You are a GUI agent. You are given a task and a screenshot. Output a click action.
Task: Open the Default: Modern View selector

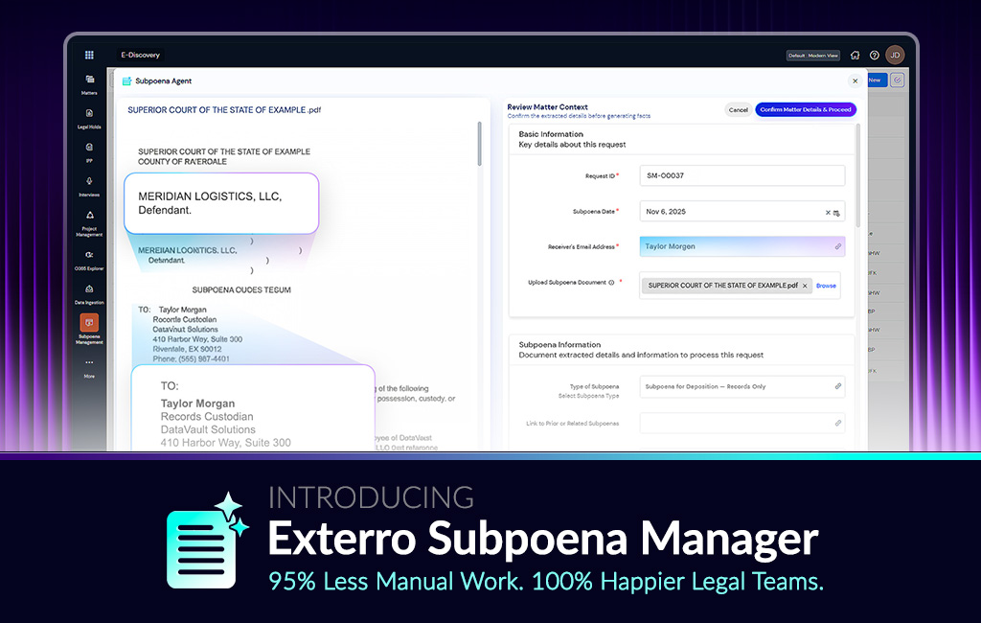point(812,56)
